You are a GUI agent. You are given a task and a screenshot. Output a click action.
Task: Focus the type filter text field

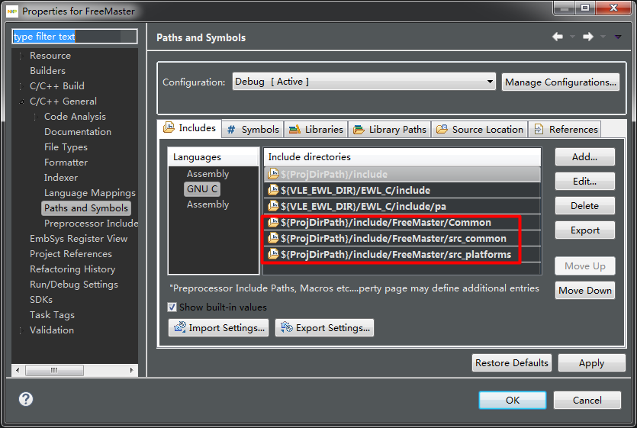click(75, 36)
